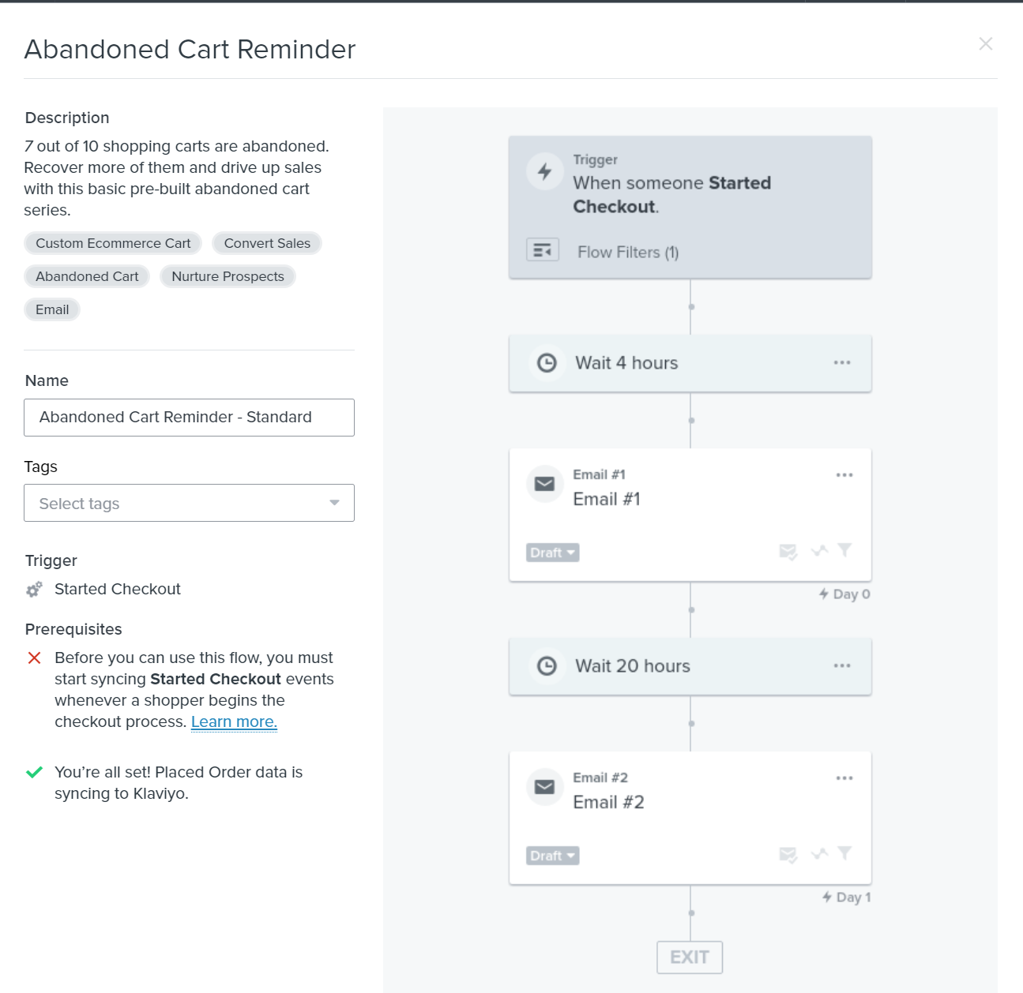Open the Select tags dropdown

(x=189, y=503)
